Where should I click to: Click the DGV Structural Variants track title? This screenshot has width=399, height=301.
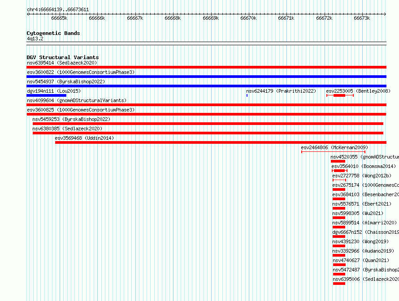tap(63, 57)
